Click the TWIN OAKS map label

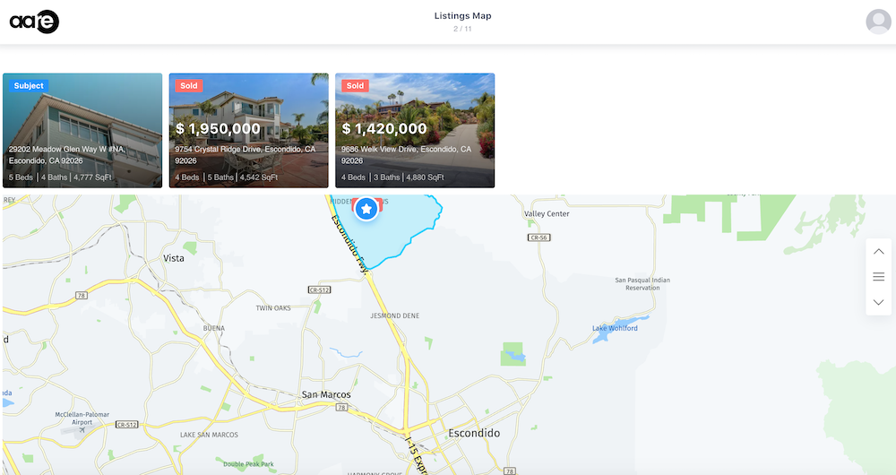[x=273, y=308]
